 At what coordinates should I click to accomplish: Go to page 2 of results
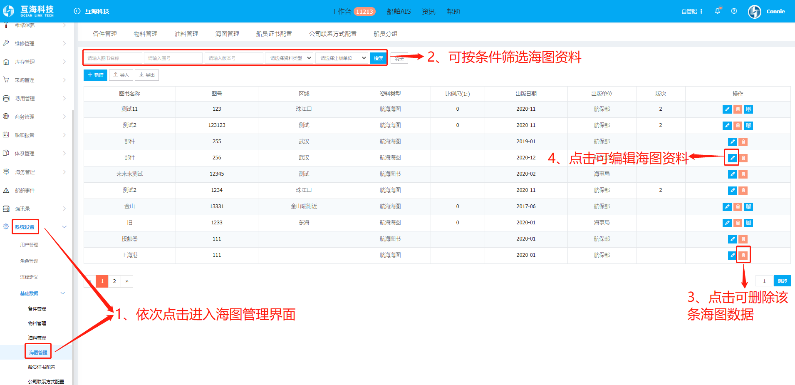(114, 281)
